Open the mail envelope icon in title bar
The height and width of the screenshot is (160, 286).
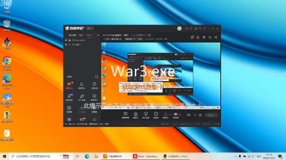click(x=186, y=28)
